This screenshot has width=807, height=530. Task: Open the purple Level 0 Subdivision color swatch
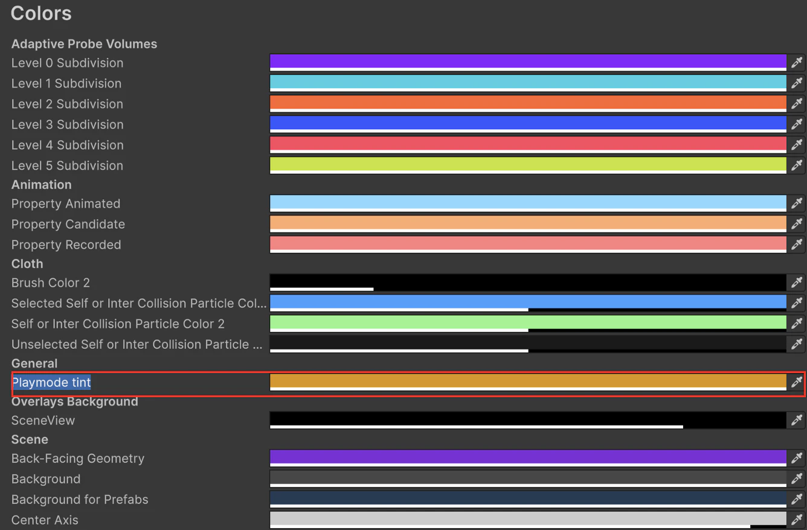528,63
